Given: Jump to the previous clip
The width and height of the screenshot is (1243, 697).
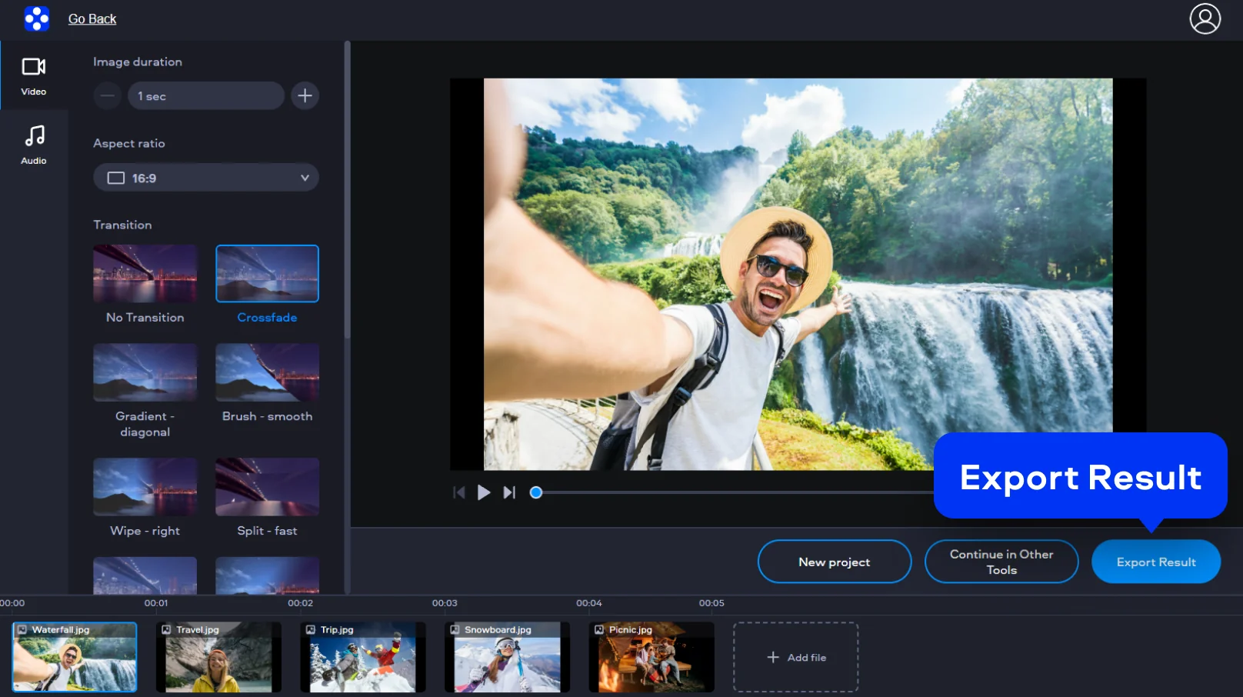Looking at the screenshot, I should (x=459, y=492).
